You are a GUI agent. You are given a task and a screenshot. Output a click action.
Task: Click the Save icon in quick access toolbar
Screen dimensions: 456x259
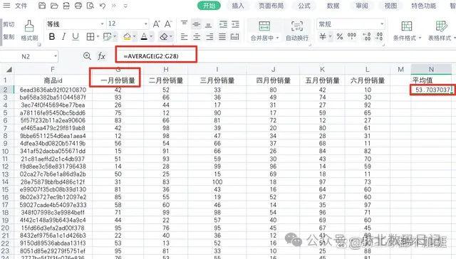42,6
